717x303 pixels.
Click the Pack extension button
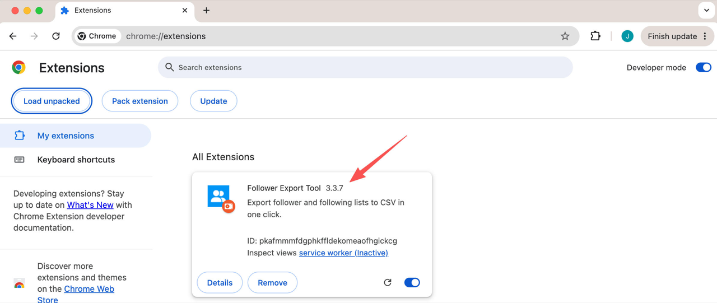(x=140, y=101)
